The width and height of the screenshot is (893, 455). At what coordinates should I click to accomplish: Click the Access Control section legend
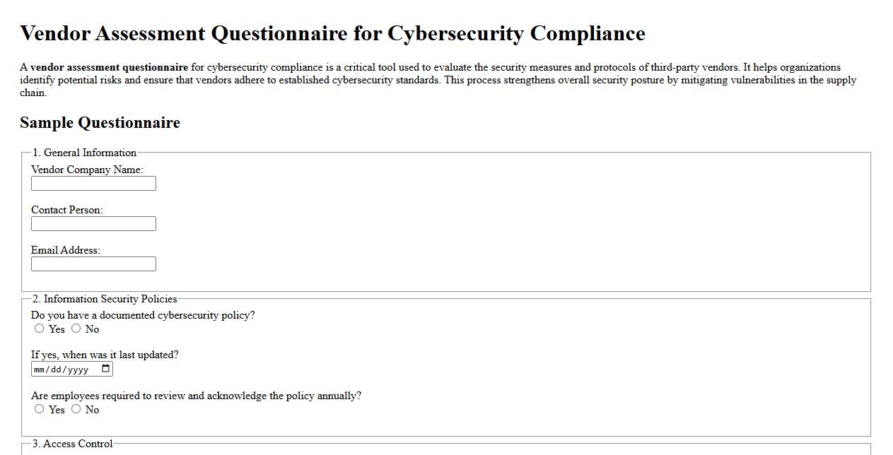(73, 444)
